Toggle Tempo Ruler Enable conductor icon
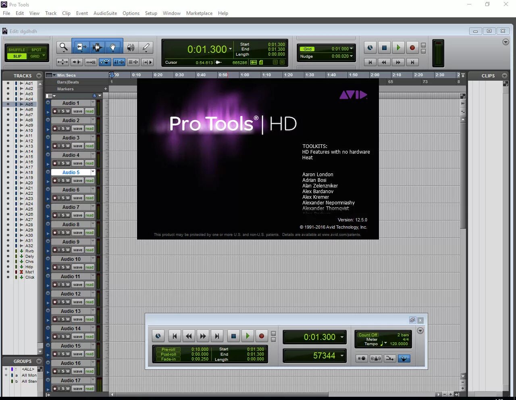516x400 pixels. (404, 358)
